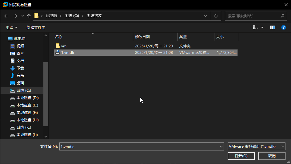Click the Back navigation arrow

[x=6, y=16]
